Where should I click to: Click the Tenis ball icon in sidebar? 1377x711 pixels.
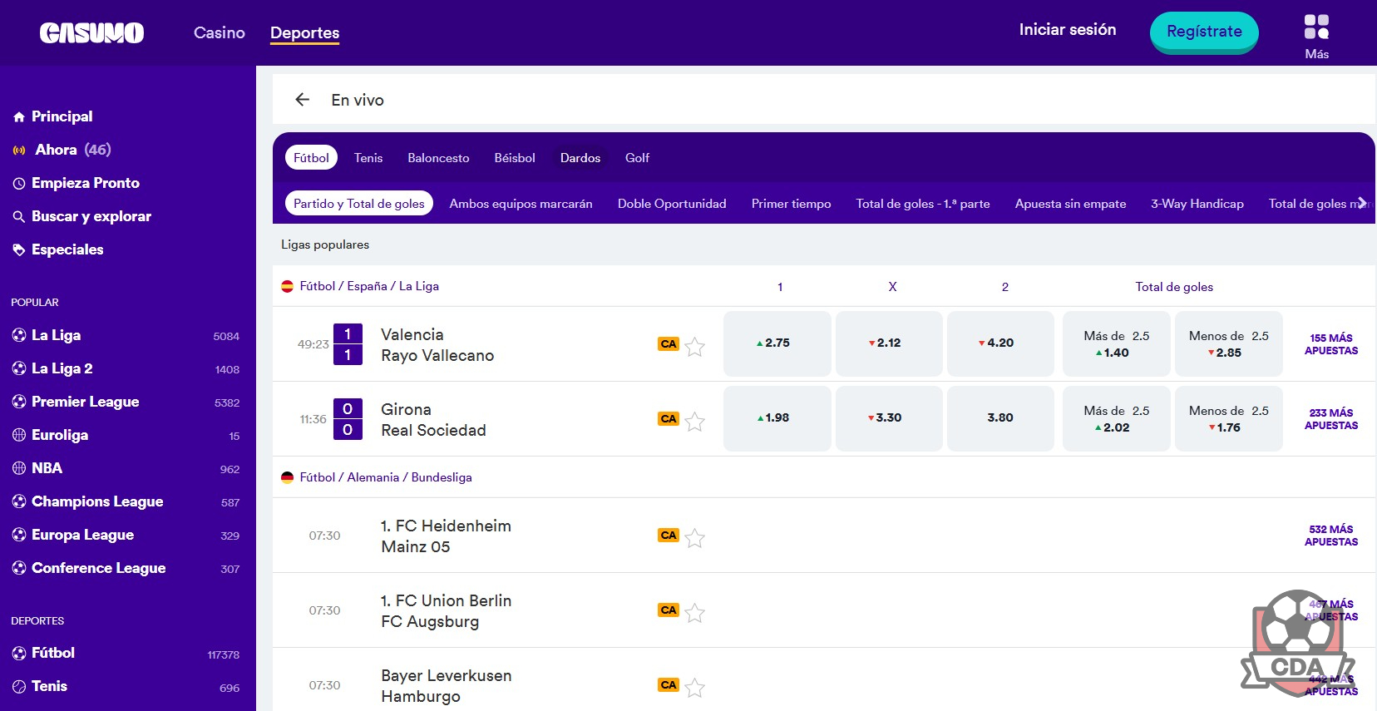[19, 686]
